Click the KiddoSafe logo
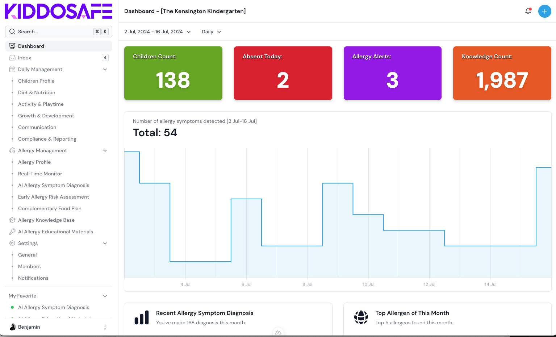Screen dimensions: 556x337 tap(59, 11)
